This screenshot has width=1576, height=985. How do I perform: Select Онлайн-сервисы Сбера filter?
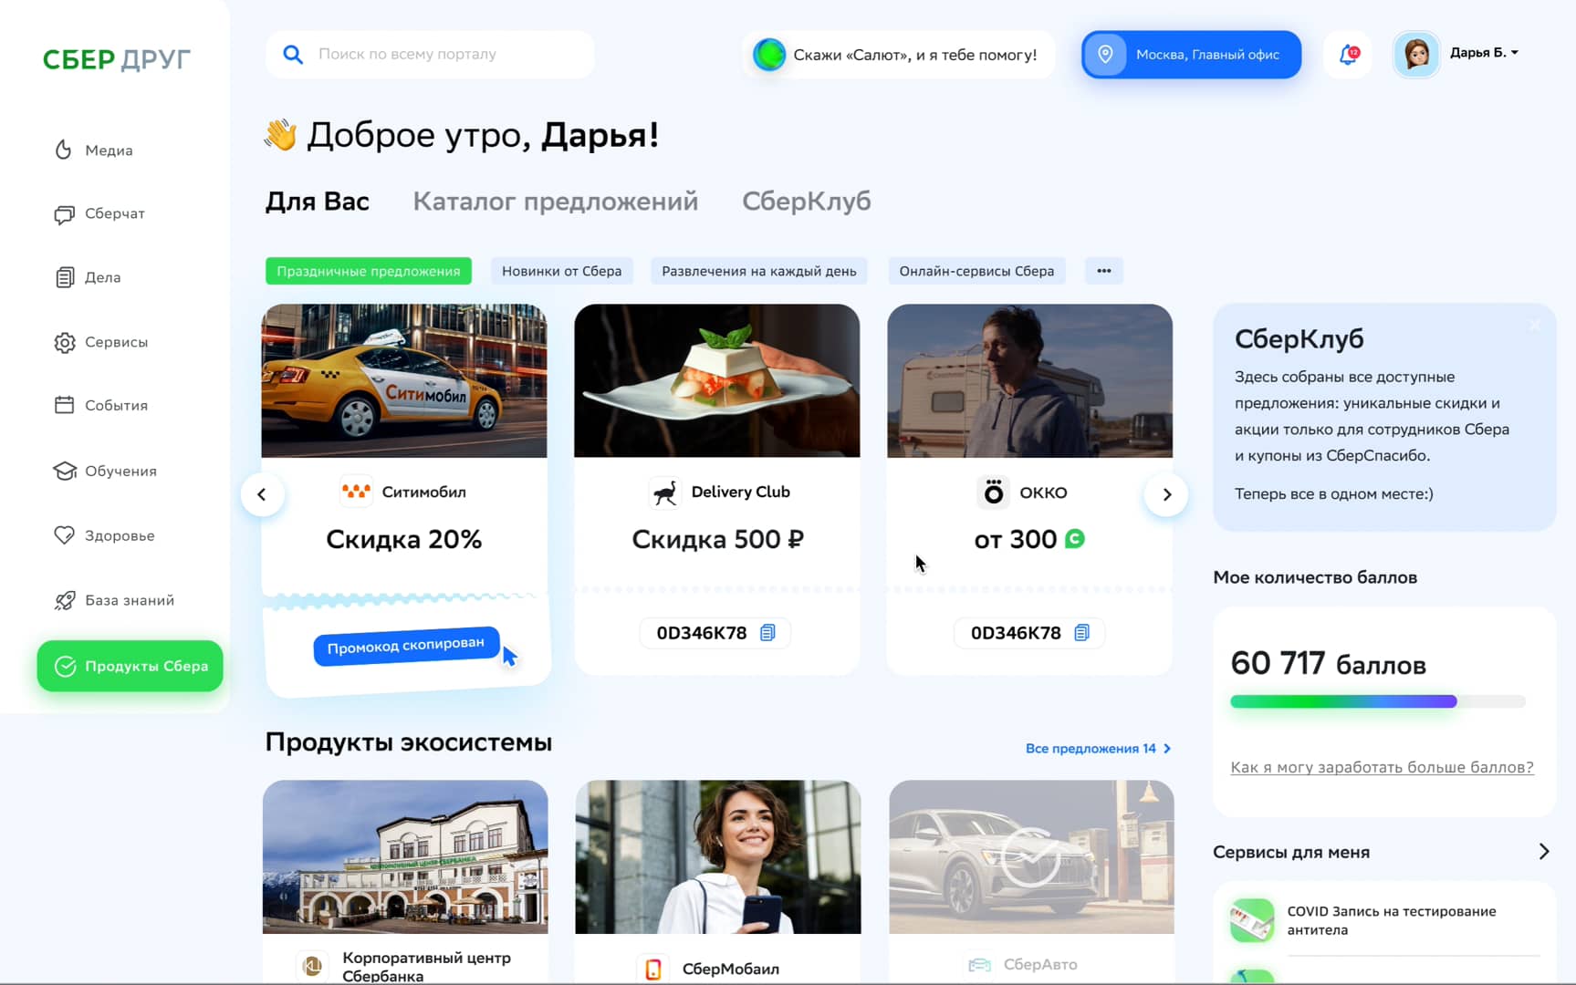point(976,271)
